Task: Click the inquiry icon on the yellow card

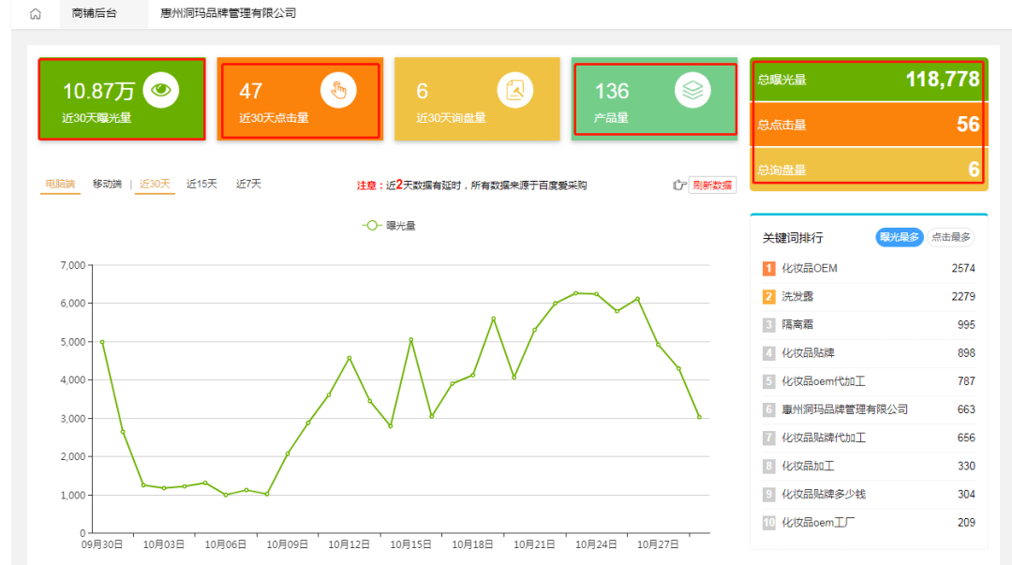Action: click(514, 90)
